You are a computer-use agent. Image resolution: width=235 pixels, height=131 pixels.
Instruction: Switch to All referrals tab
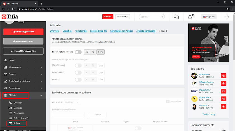tap(81, 31)
